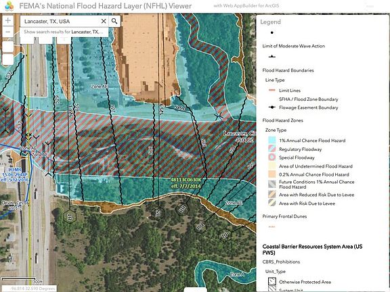
Task: Run search with magnifier icon
Action: pos(114,22)
